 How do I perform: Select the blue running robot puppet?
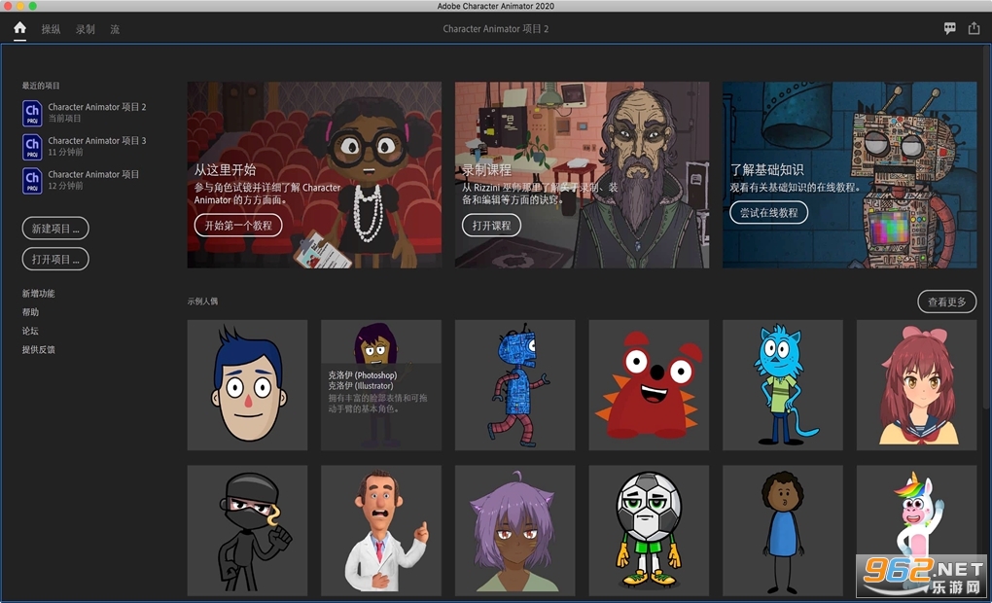pyautogui.click(x=515, y=385)
